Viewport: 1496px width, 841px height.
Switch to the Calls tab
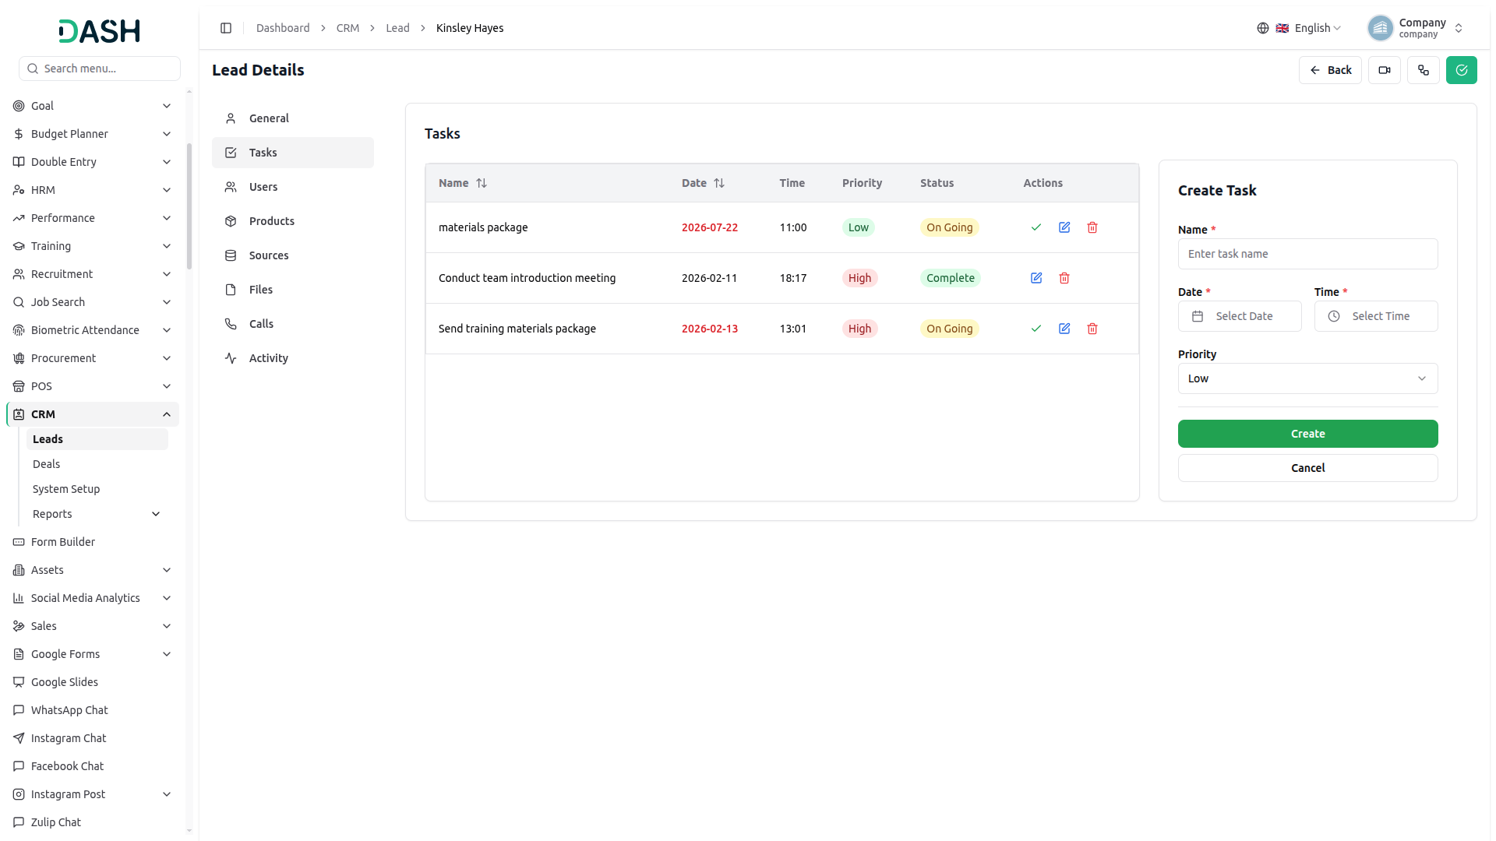(x=293, y=324)
